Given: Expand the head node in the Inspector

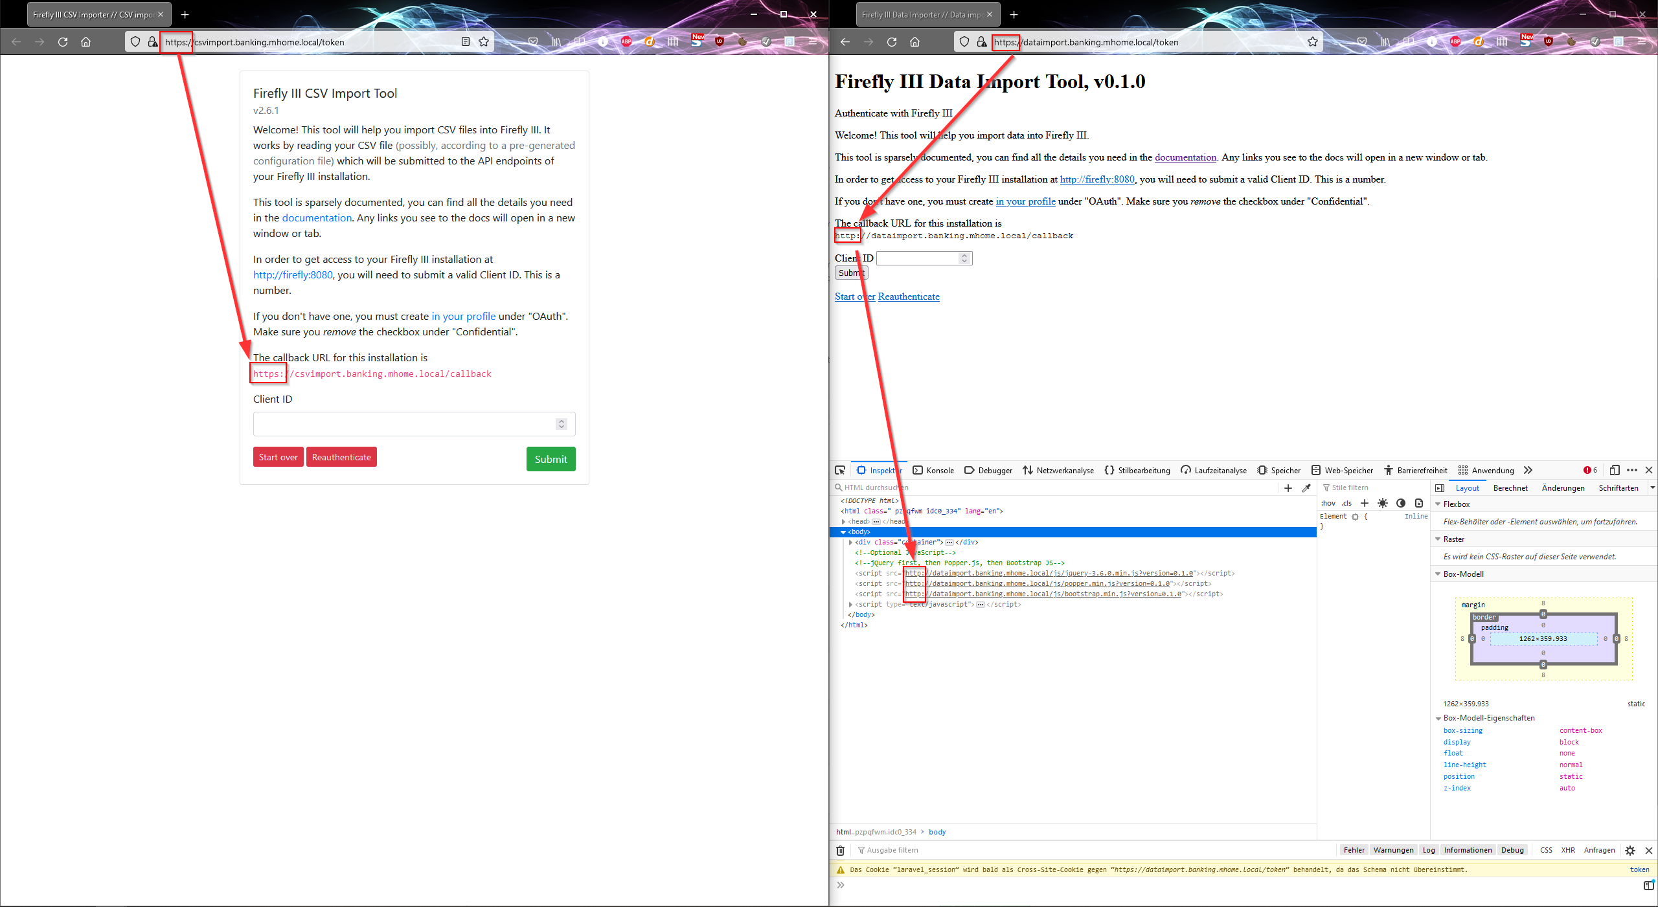Looking at the screenshot, I should click(x=844, y=521).
